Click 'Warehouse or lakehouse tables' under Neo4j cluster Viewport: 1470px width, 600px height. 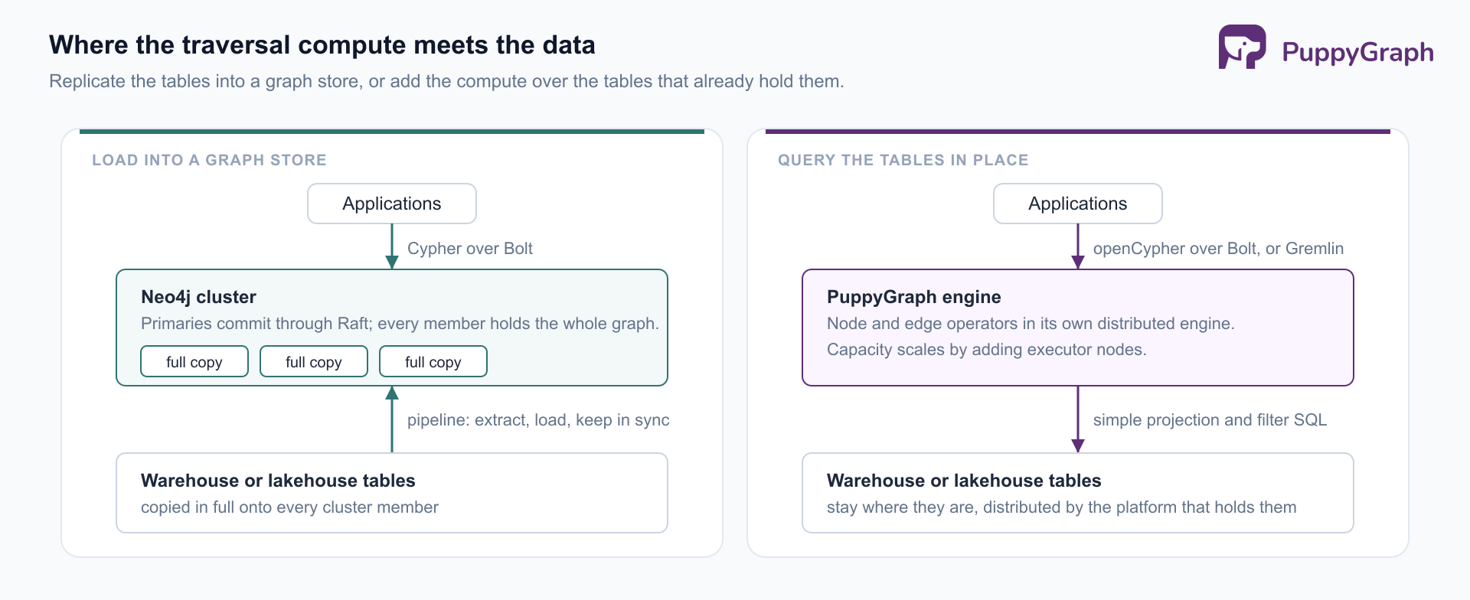coord(278,481)
